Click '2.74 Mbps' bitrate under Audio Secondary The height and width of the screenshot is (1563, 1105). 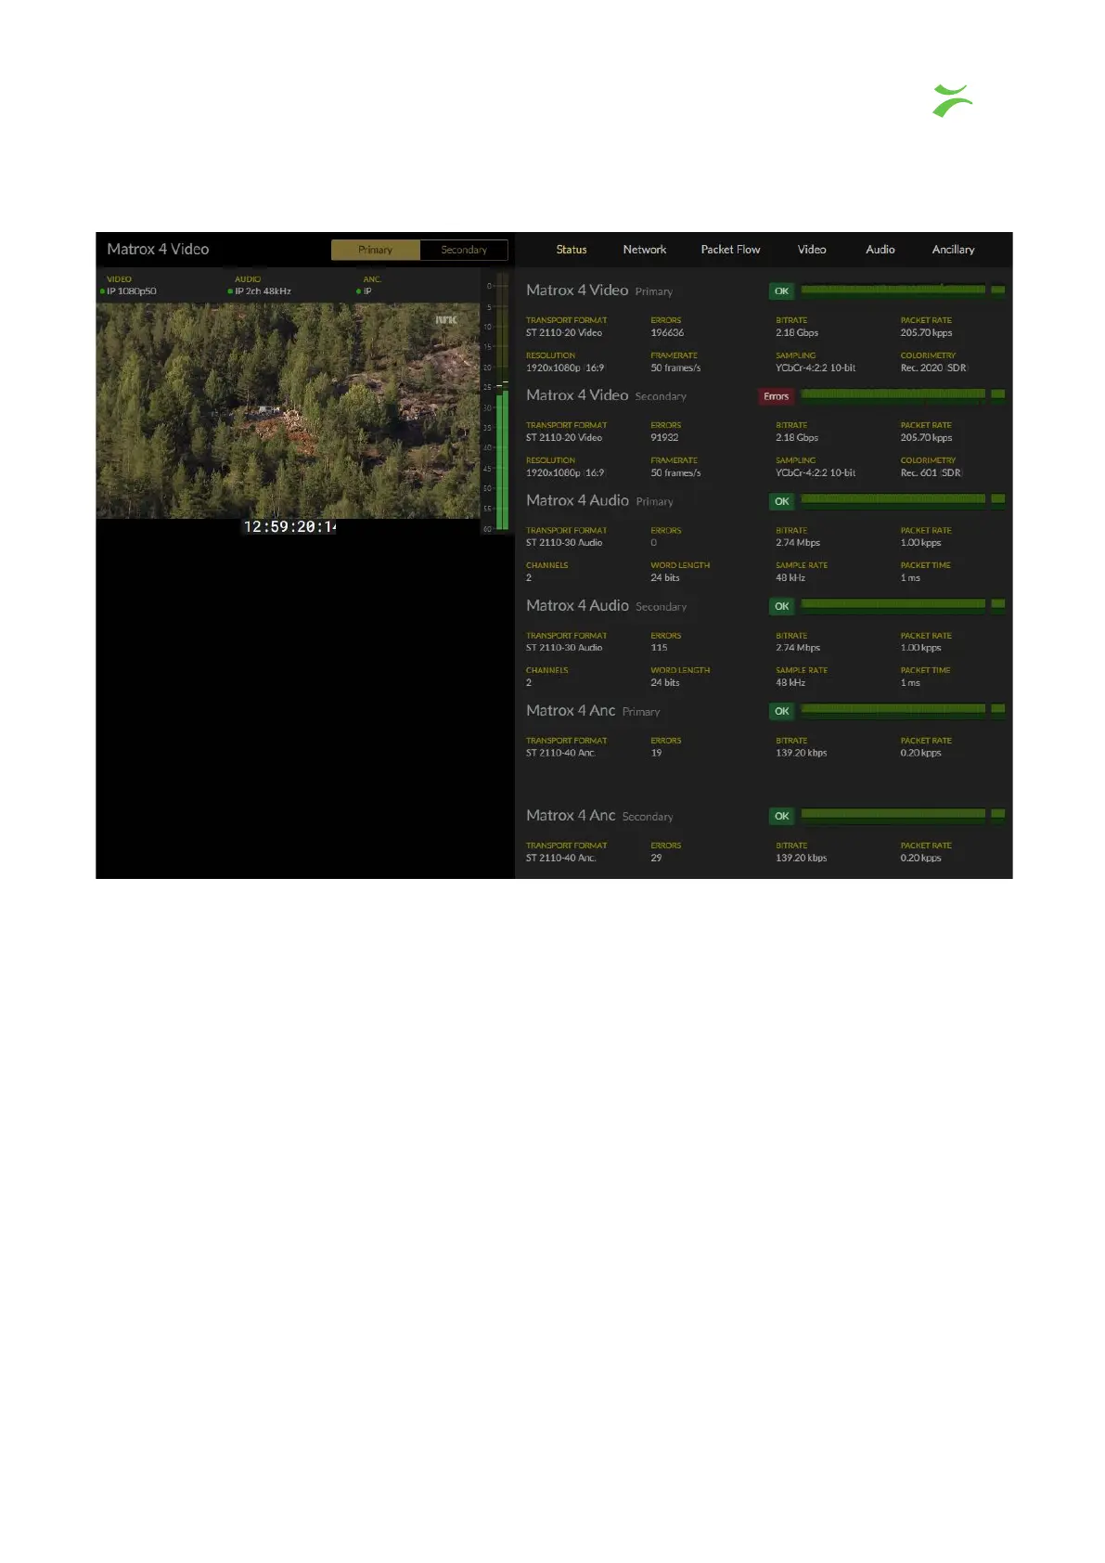click(x=798, y=648)
